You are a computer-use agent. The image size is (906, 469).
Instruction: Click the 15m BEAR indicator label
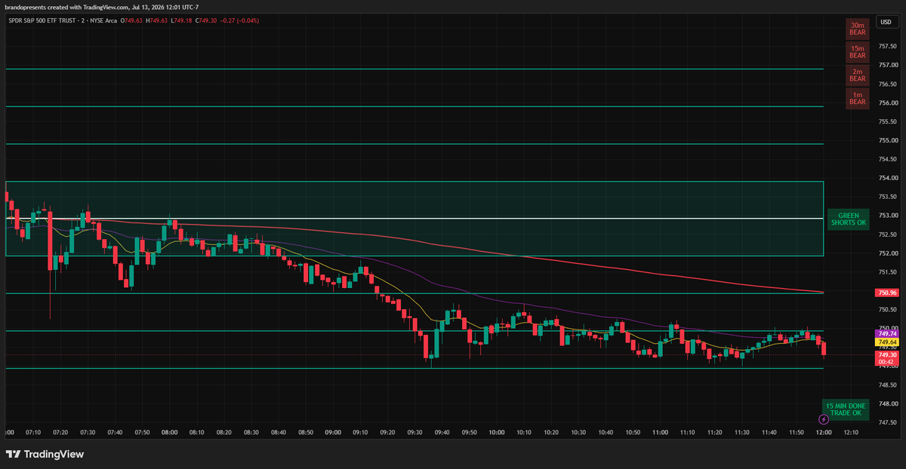click(857, 51)
